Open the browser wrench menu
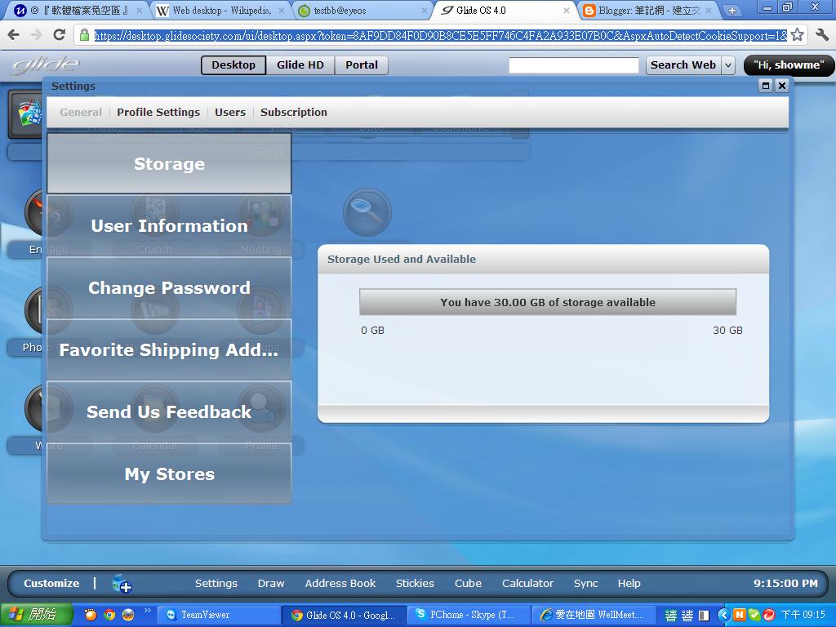The width and height of the screenshot is (836, 627). 821,35
